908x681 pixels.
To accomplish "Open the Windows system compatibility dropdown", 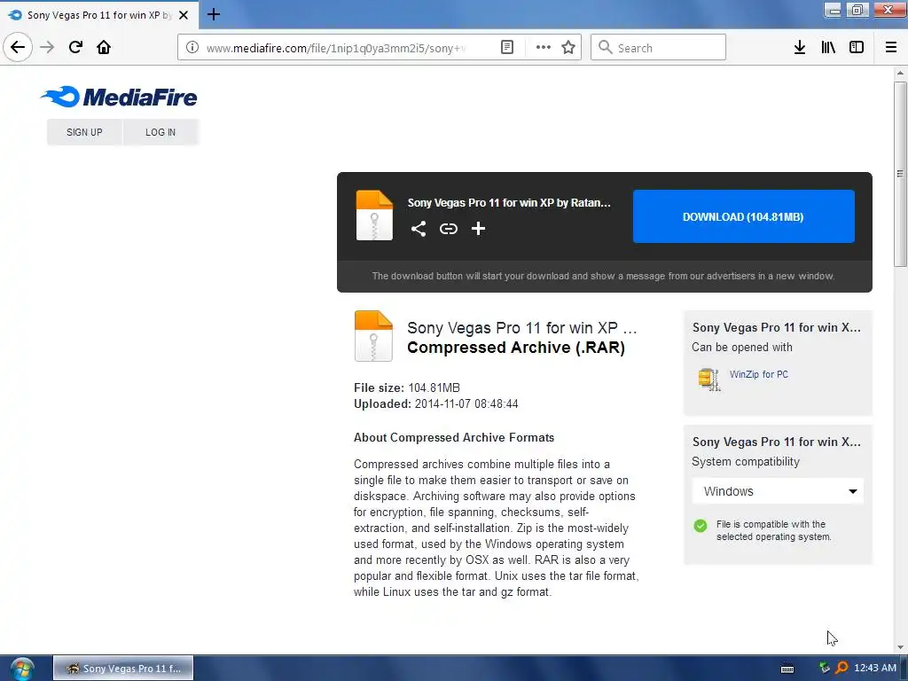I will (x=778, y=491).
